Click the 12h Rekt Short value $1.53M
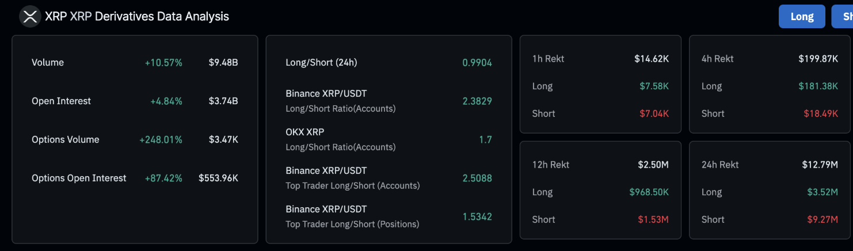853x251 pixels. pyautogui.click(x=653, y=219)
